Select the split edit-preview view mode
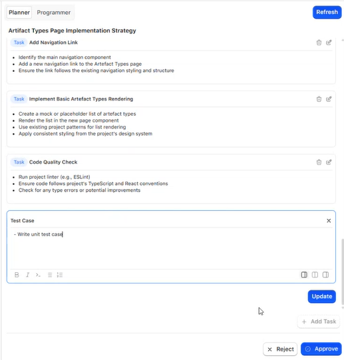 pos(304,275)
